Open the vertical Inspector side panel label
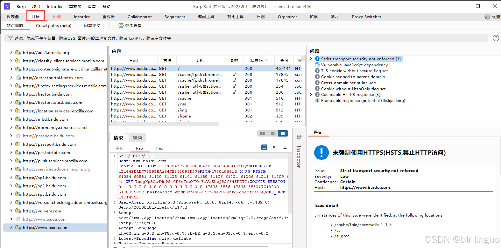Screen dimensions: 501x248 (299, 157)
